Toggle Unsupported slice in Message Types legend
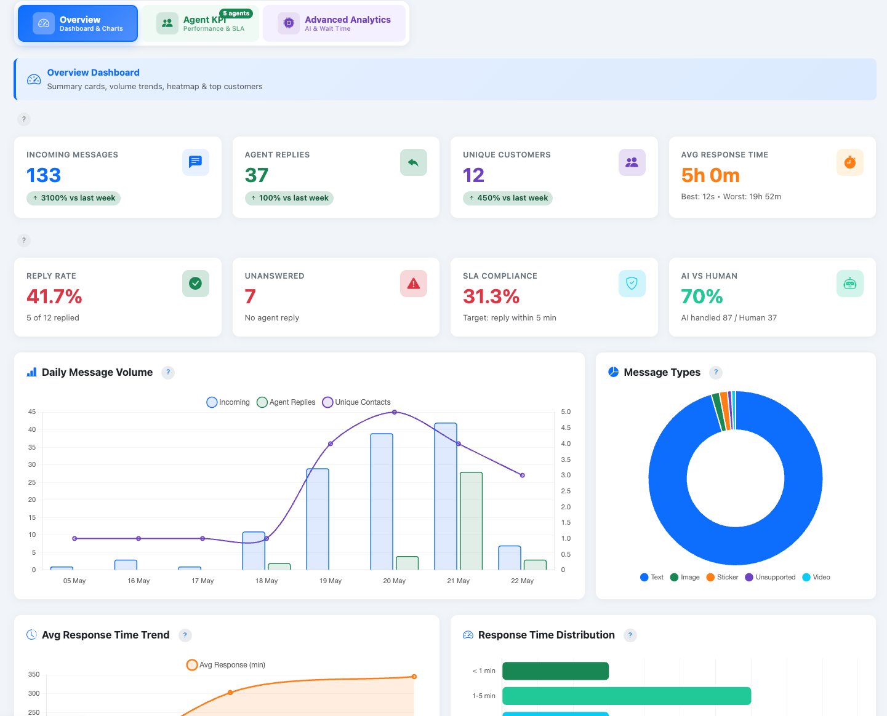The image size is (887, 716). point(771,578)
